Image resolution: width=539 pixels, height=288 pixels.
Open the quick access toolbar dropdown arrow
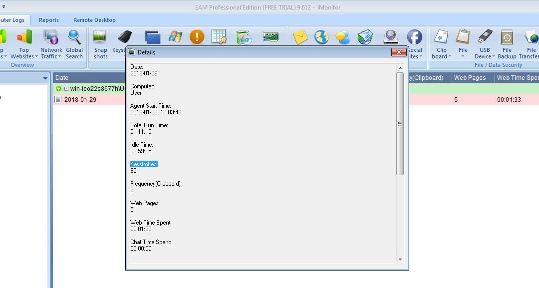click(3, 6)
